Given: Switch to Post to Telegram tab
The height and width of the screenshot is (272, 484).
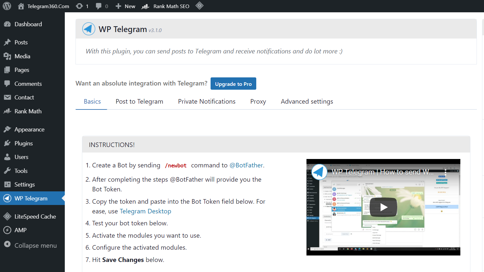Looking at the screenshot, I should [x=139, y=102].
